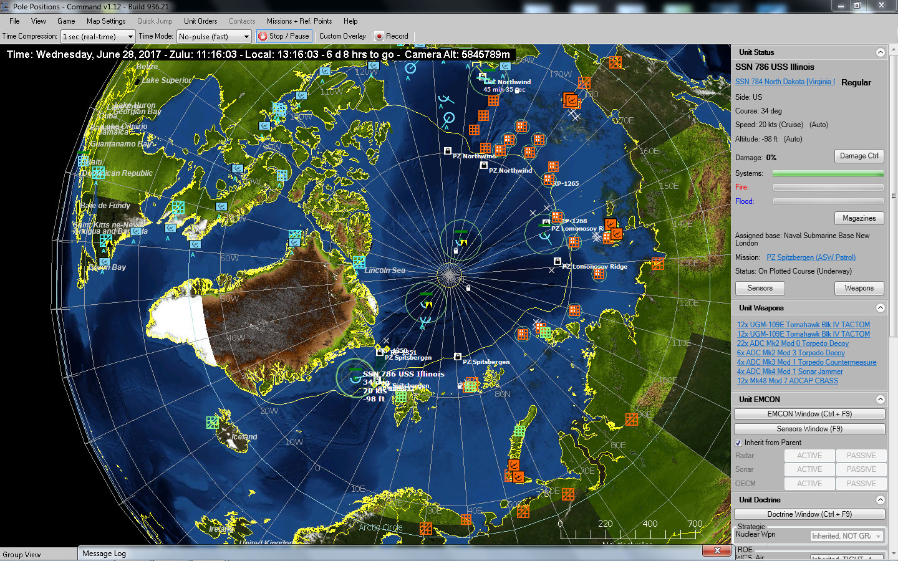
Task: Click the Damage Ctrl button
Action: (x=859, y=156)
